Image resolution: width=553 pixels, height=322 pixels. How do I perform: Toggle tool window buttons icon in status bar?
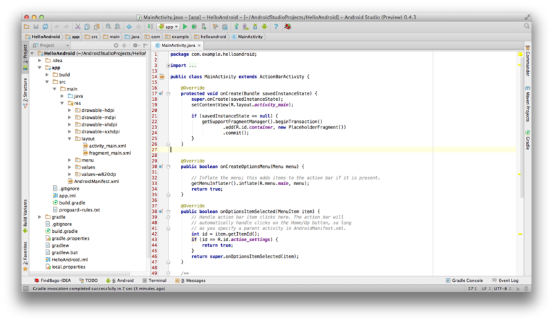point(26,289)
